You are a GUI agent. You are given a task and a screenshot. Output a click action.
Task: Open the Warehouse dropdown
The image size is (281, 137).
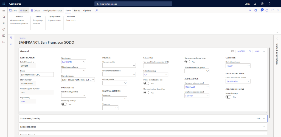pos(84,62)
